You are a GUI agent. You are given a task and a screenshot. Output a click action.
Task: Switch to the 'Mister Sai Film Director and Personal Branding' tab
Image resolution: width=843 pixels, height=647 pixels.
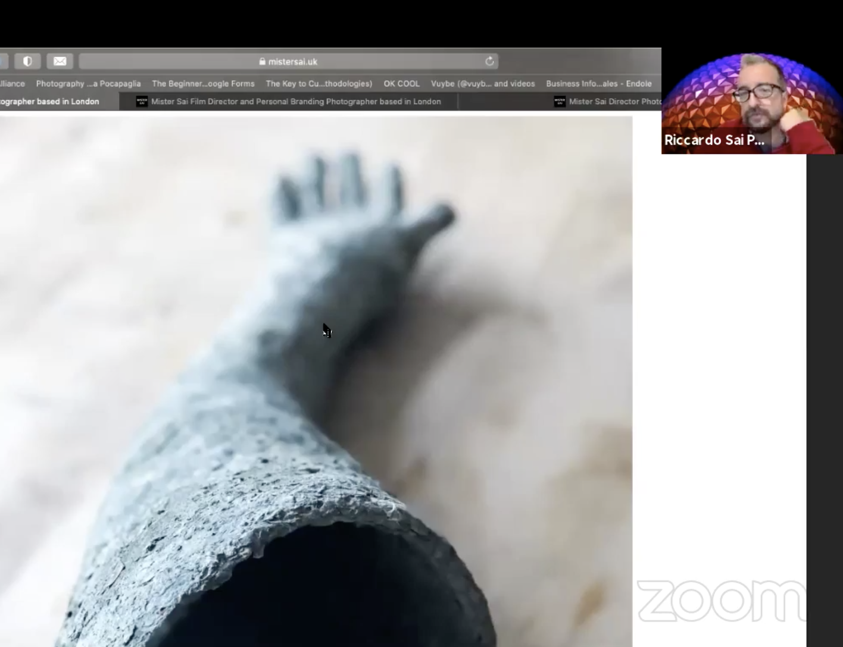pos(289,102)
